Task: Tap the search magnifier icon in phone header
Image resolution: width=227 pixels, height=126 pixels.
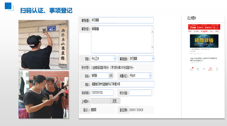Action: (x=214, y=27)
